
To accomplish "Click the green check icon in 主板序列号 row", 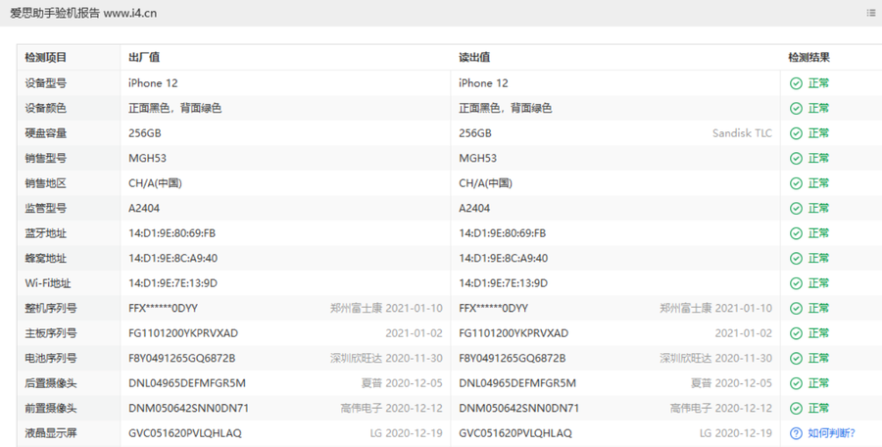I will coord(796,333).
